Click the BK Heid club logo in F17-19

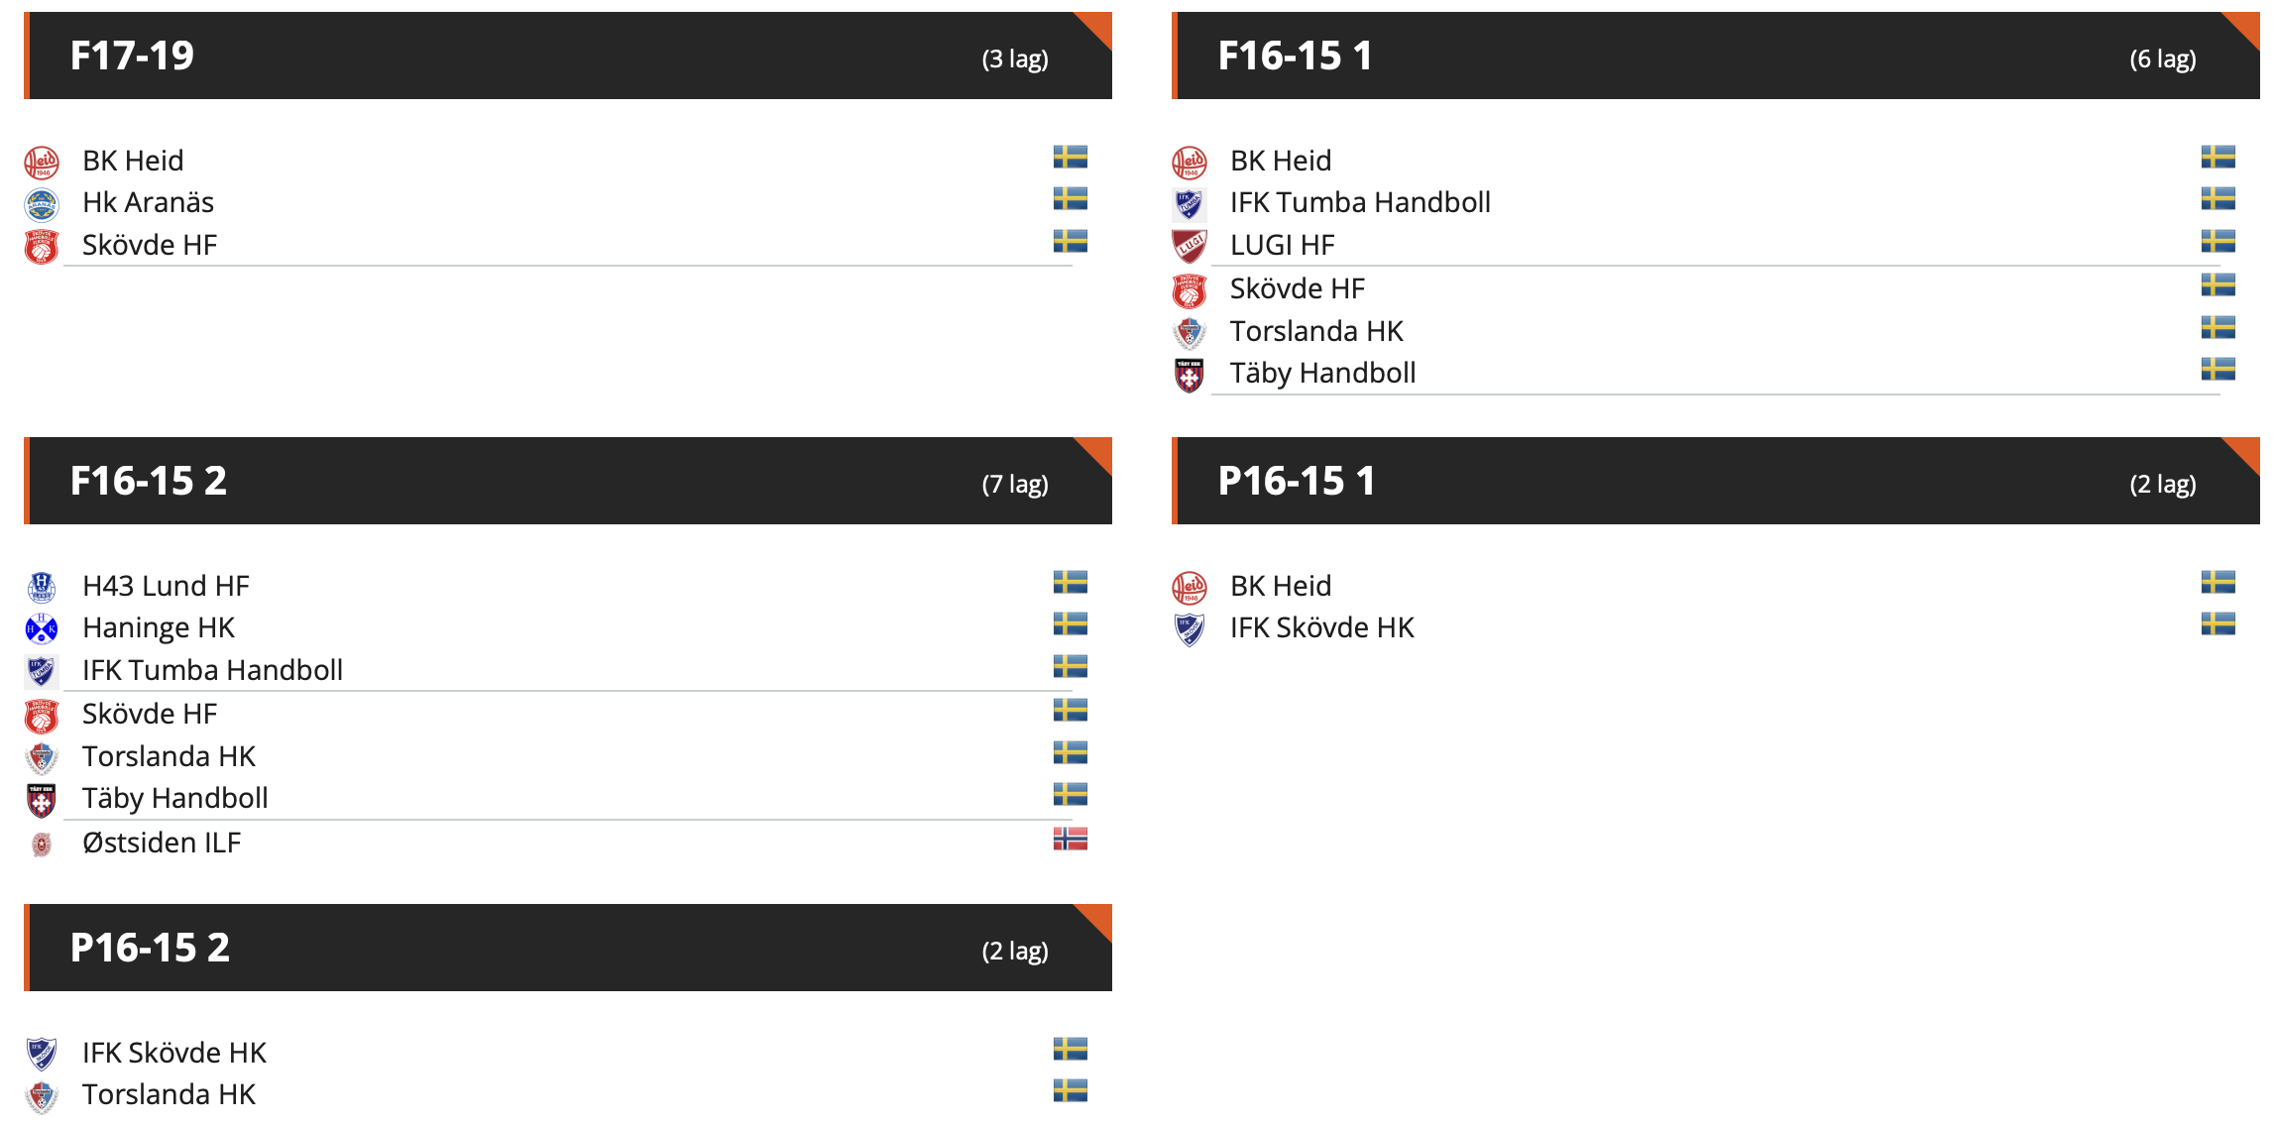tap(42, 162)
